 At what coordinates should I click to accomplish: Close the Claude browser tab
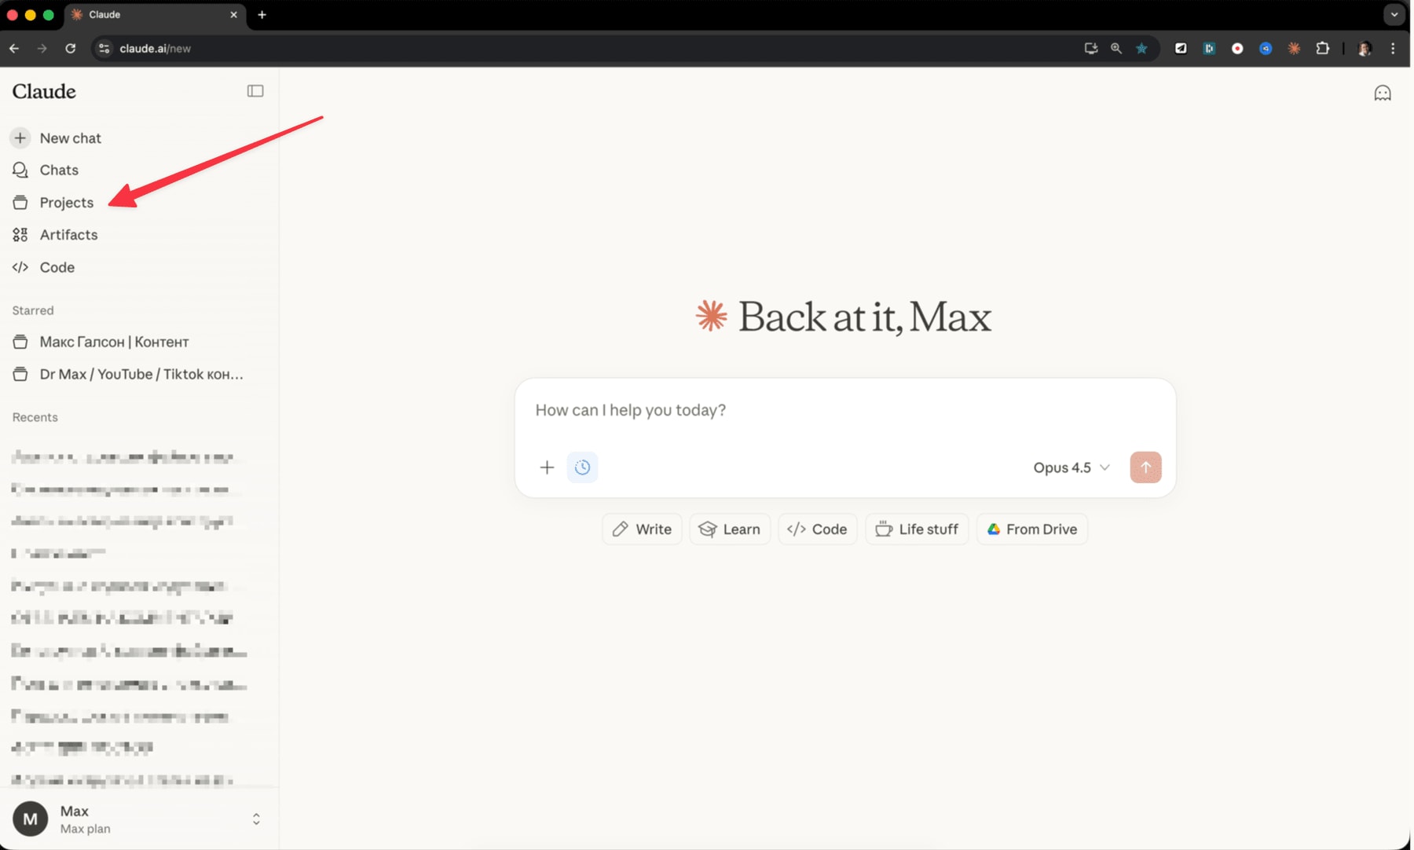(x=233, y=15)
